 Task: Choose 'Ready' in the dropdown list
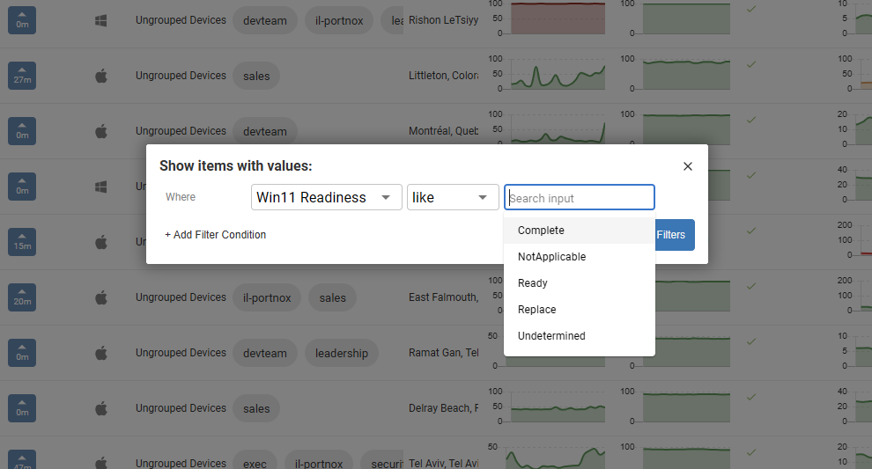[533, 283]
